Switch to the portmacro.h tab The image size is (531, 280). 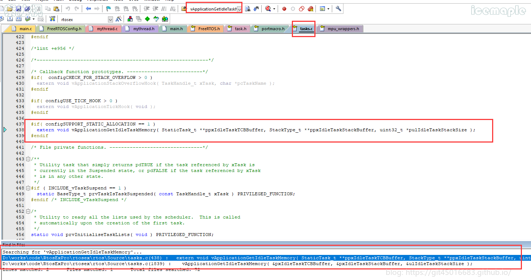pyautogui.click(x=269, y=29)
